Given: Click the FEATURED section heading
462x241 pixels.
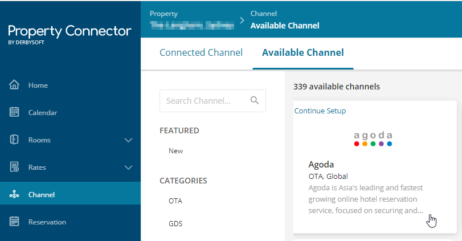Looking at the screenshot, I should coord(179,130).
